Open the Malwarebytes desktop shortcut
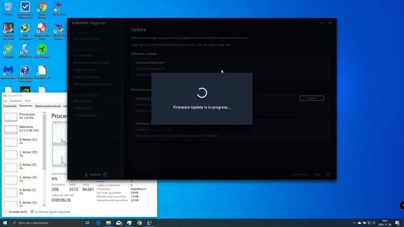The width and height of the screenshot is (404, 227). 8,72
